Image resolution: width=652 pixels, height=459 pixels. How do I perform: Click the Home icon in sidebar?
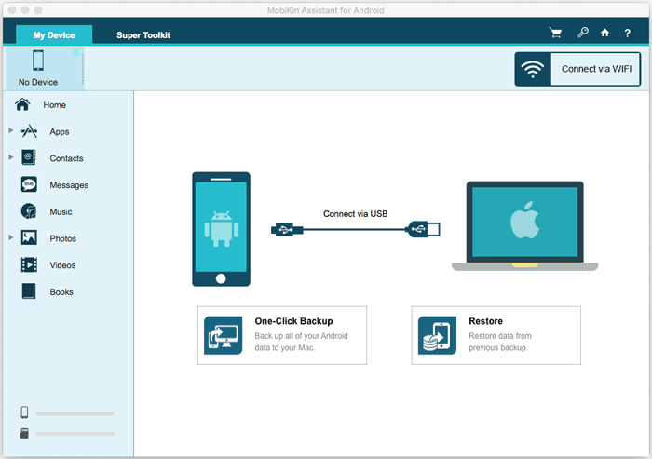coord(22,104)
